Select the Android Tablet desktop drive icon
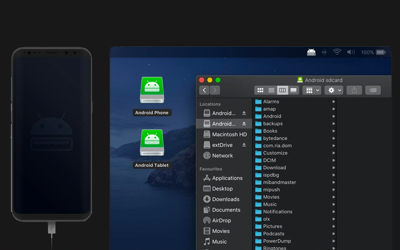400x250 pixels. pos(151,144)
